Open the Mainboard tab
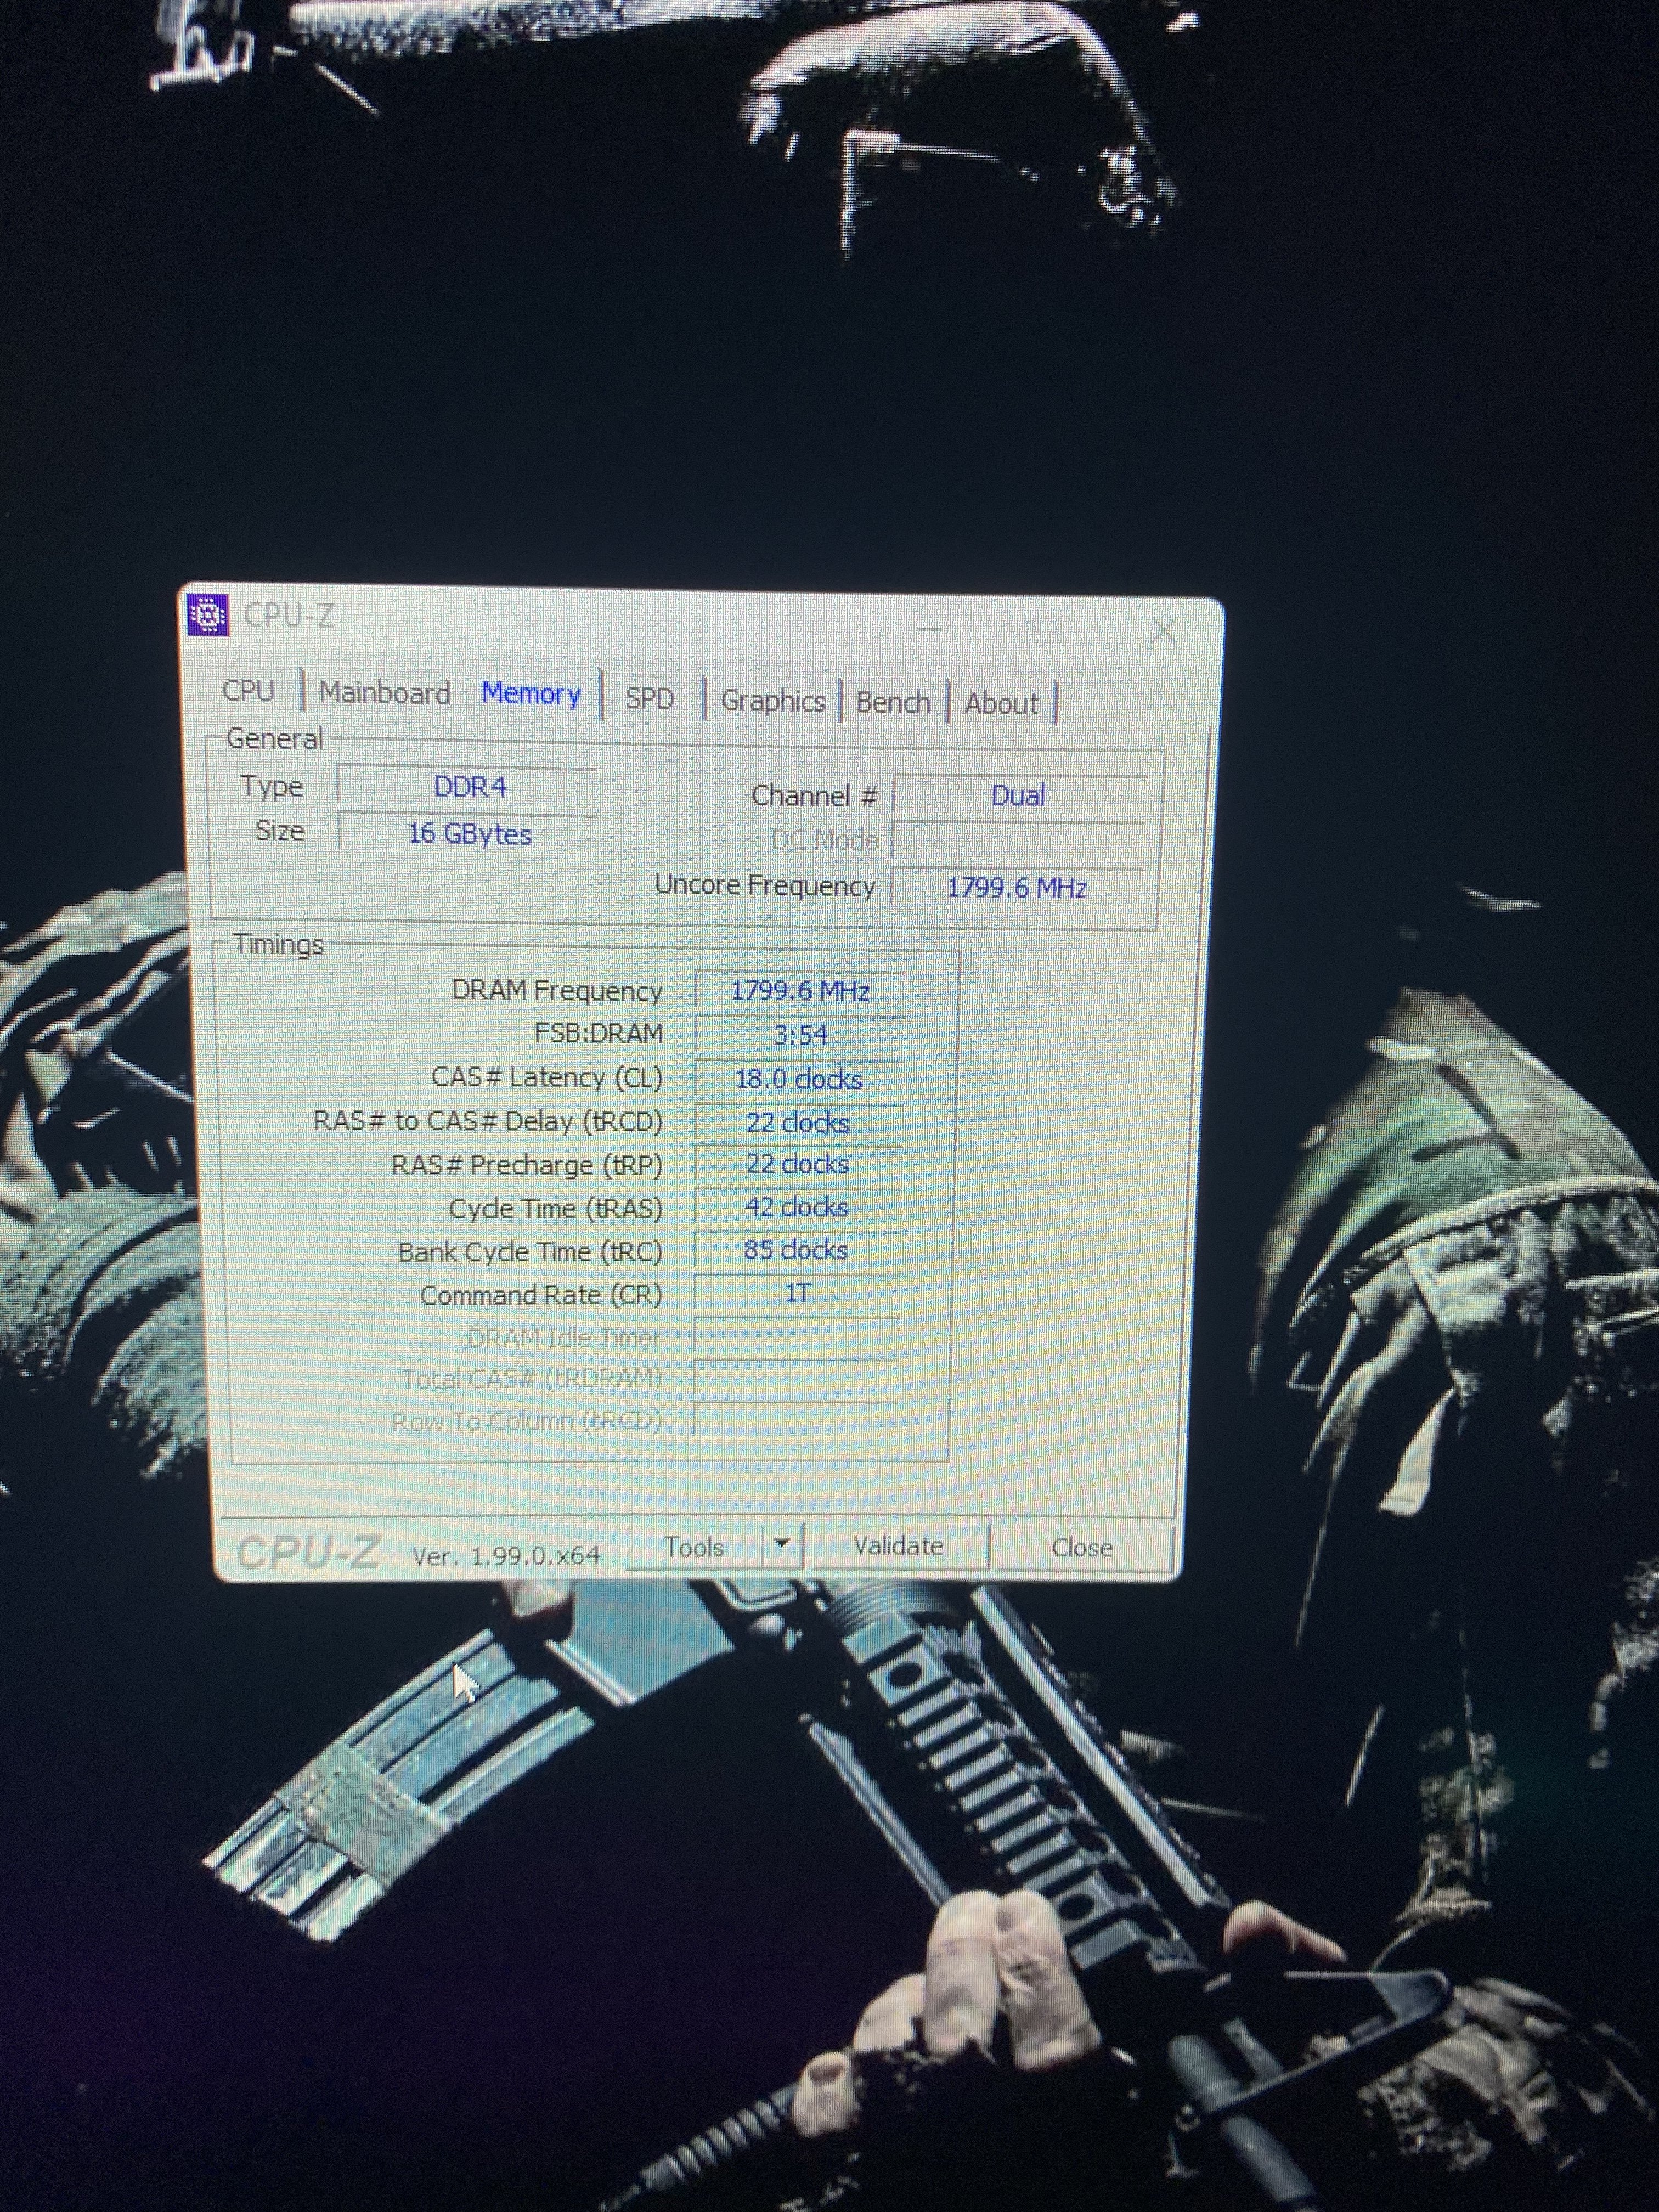This screenshot has width=1659, height=2212. coord(384,693)
